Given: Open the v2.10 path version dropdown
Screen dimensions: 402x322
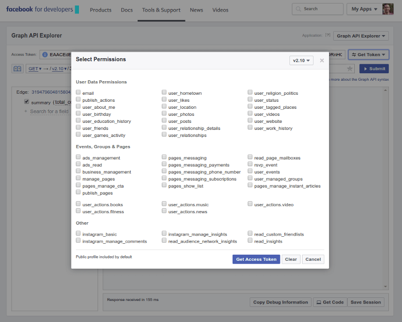Looking at the screenshot, I should (59, 69).
